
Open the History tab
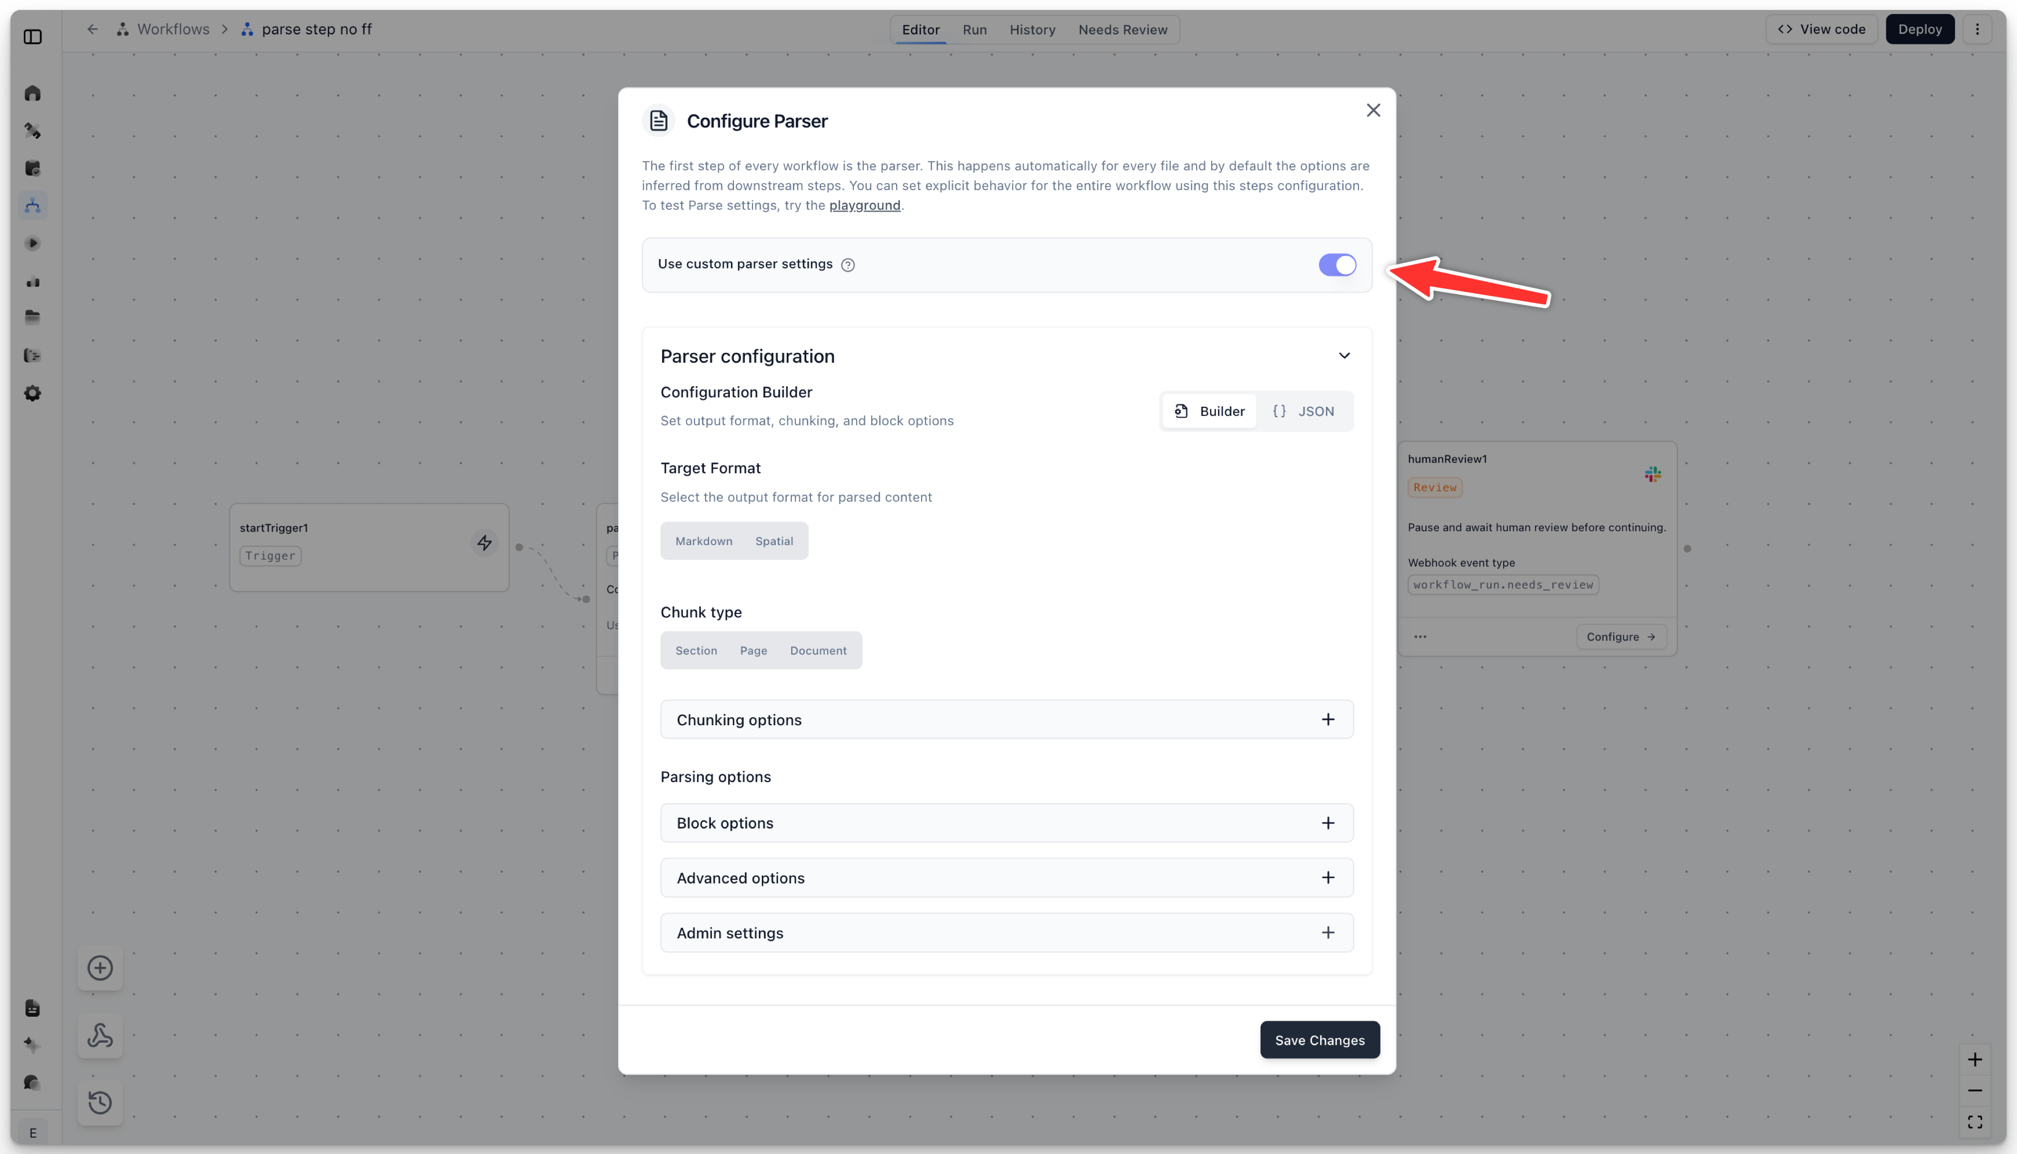coord(1032,29)
